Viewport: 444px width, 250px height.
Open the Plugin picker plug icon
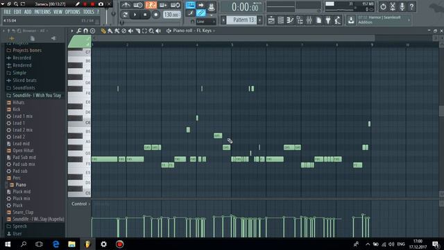328,20
